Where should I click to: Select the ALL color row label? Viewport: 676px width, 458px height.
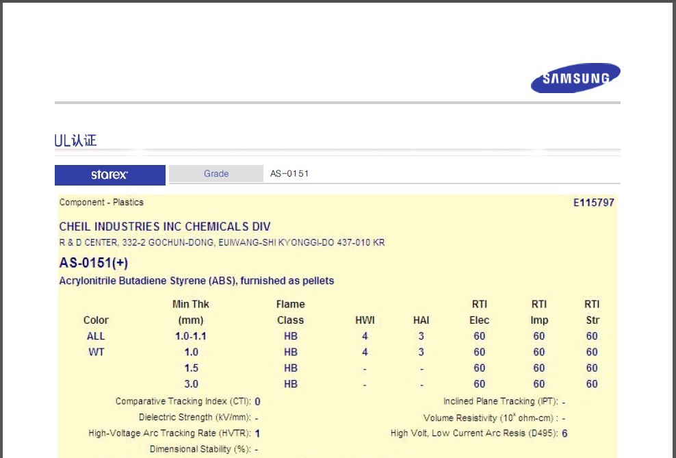point(96,336)
